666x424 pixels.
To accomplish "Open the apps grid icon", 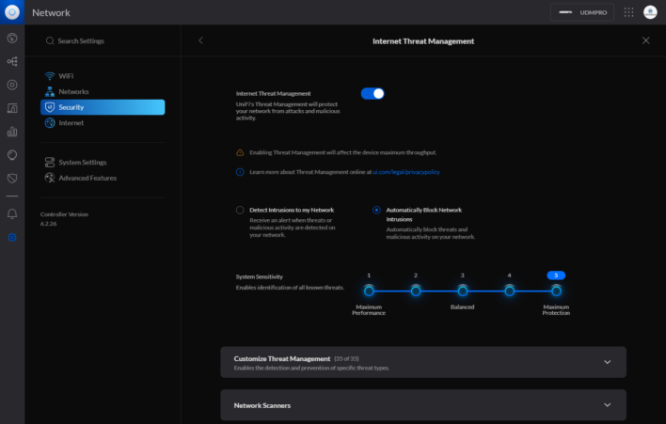I will tap(628, 12).
